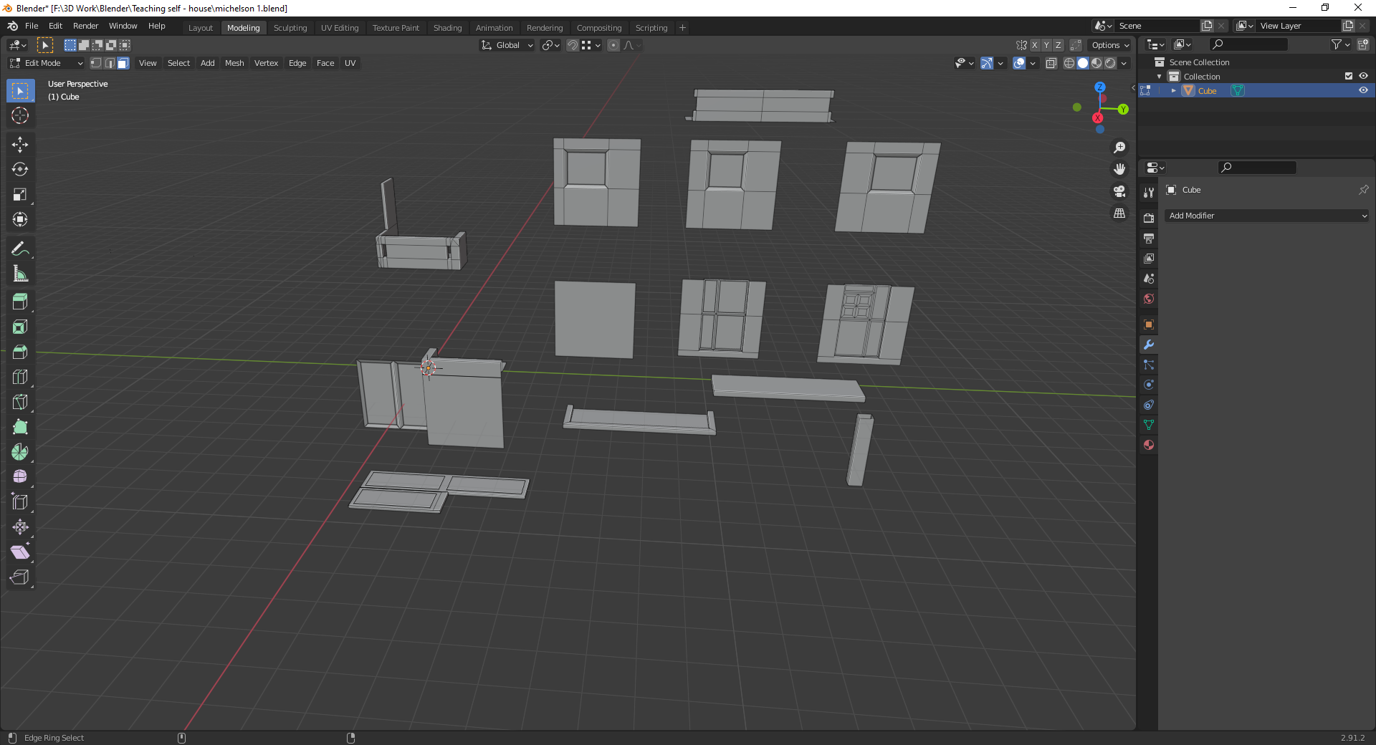Expand the Cube tree item
This screenshot has width=1376, height=745.
(x=1173, y=91)
